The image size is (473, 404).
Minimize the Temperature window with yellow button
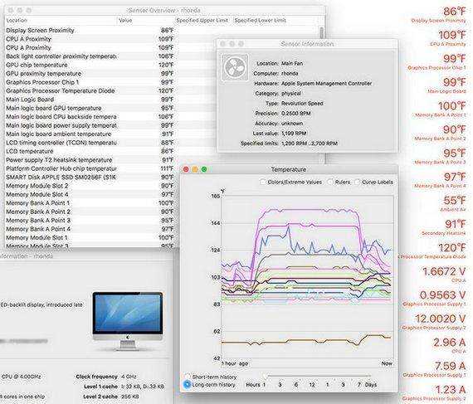point(195,169)
